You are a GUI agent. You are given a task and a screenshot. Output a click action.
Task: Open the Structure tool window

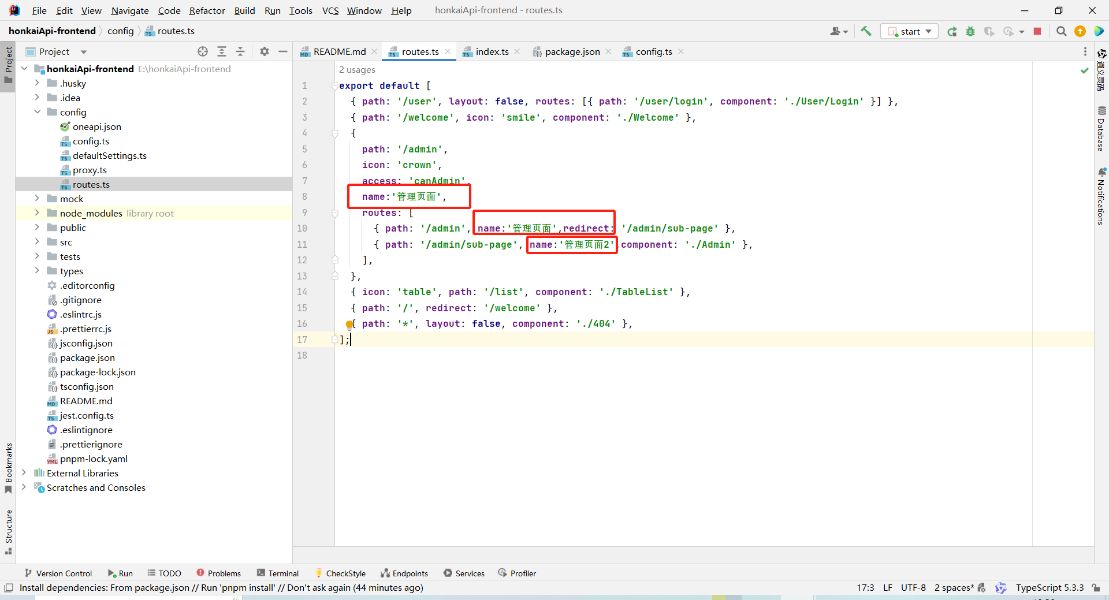[8, 532]
